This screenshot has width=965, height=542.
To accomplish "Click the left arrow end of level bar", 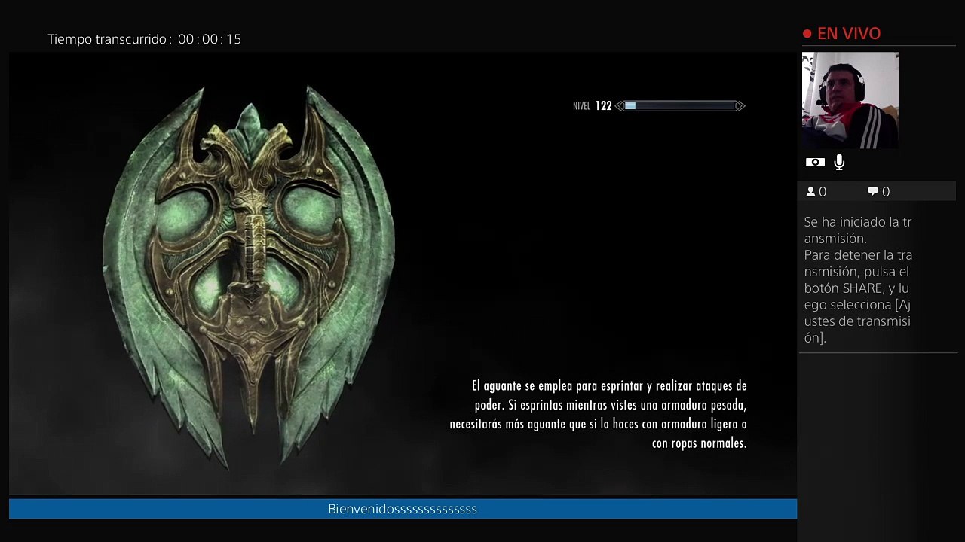I will pyautogui.click(x=619, y=106).
